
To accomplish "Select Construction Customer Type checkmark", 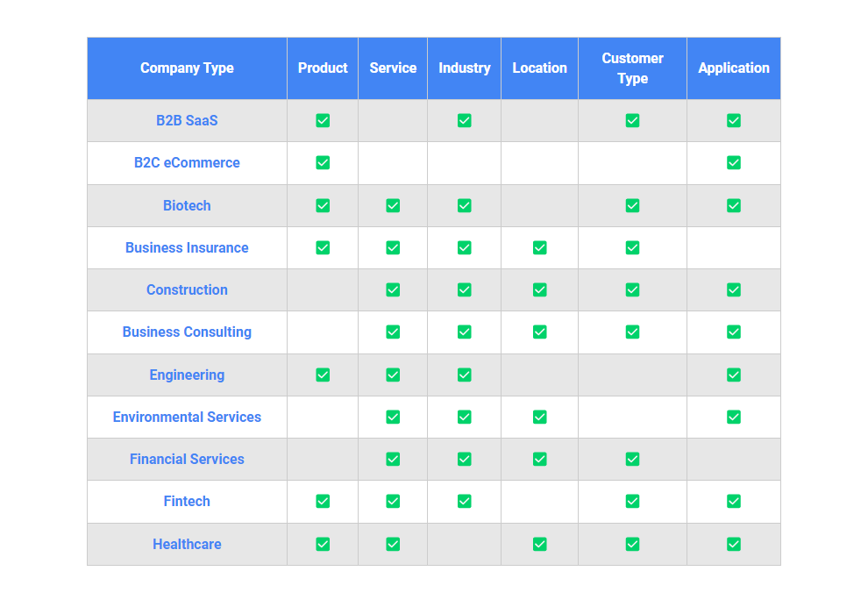I will pyautogui.click(x=632, y=290).
